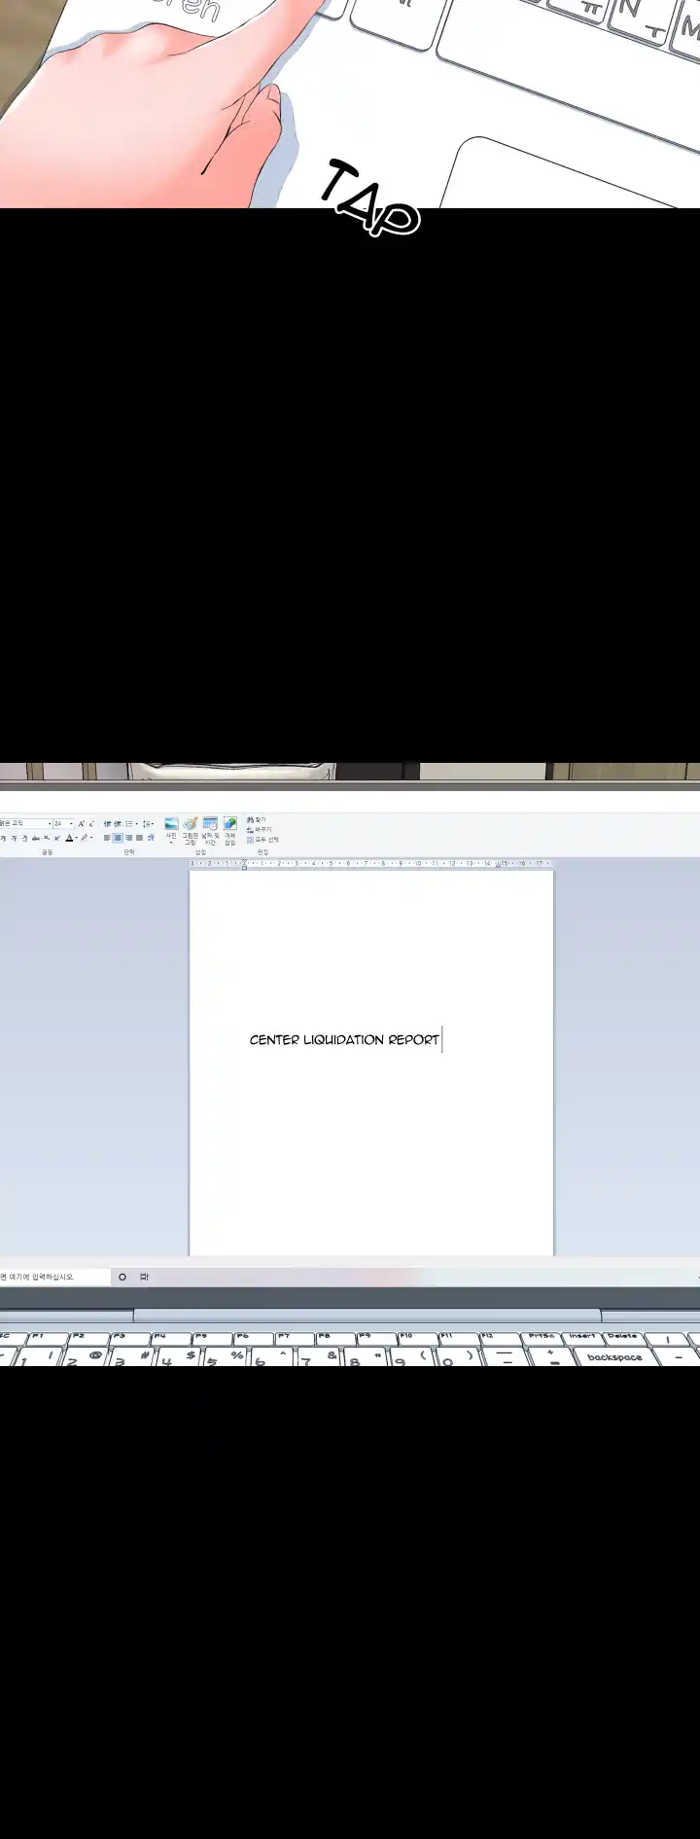700x1839 pixels.
Task: Toggle center text alignment
Action: click(118, 838)
